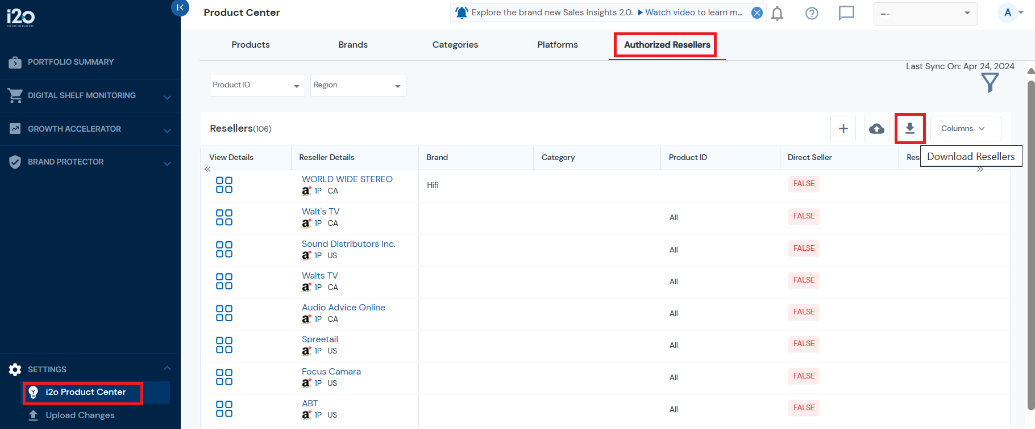Click the cloud upload resellers icon
This screenshot has height=429, width=1035.
point(876,129)
